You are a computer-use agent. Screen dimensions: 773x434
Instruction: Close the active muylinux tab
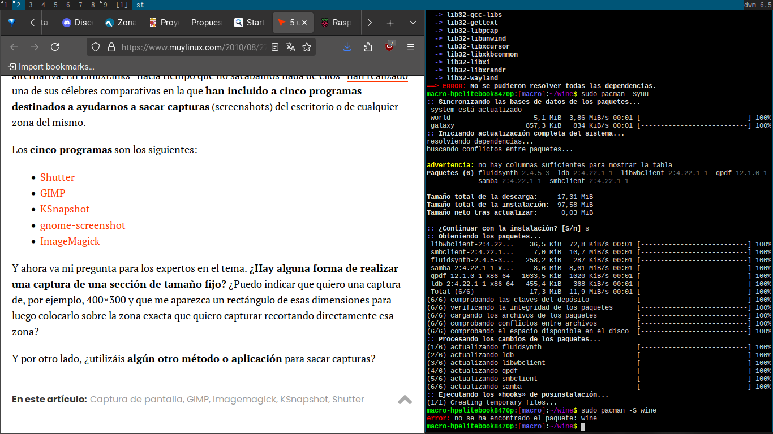(x=304, y=23)
